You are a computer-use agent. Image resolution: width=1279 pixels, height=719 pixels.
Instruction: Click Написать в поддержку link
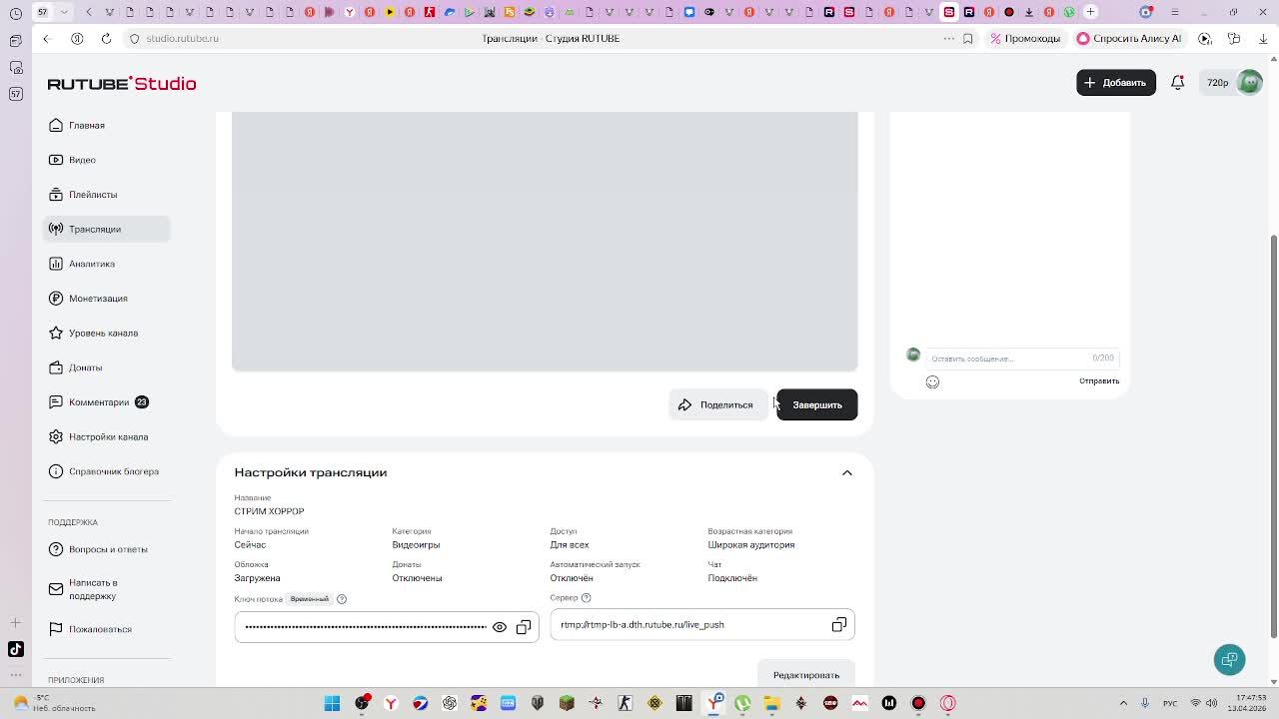[x=106, y=589]
